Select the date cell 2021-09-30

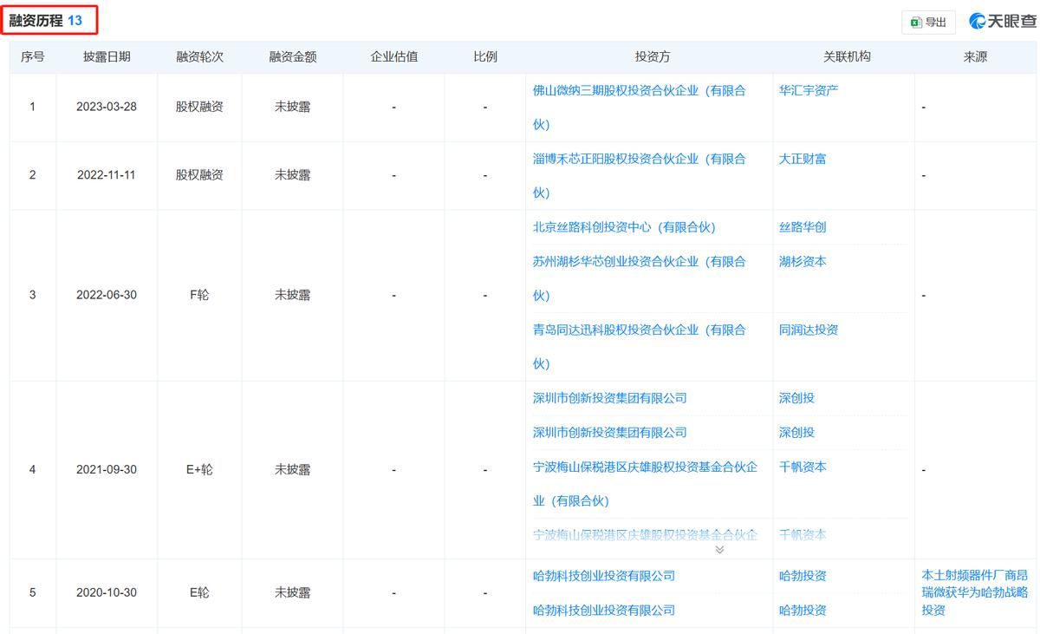pos(107,470)
